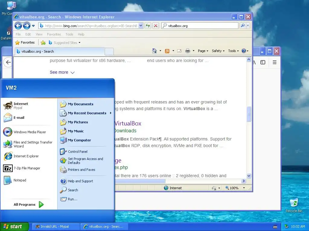The width and height of the screenshot is (309, 231).
Task: Open My Music
Action: pyautogui.click(x=86, y=131)
